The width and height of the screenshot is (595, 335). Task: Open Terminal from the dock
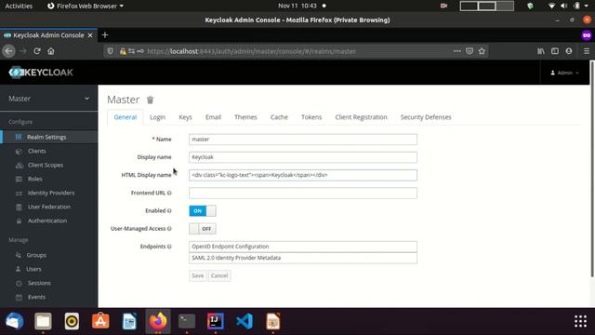[187, 321]
